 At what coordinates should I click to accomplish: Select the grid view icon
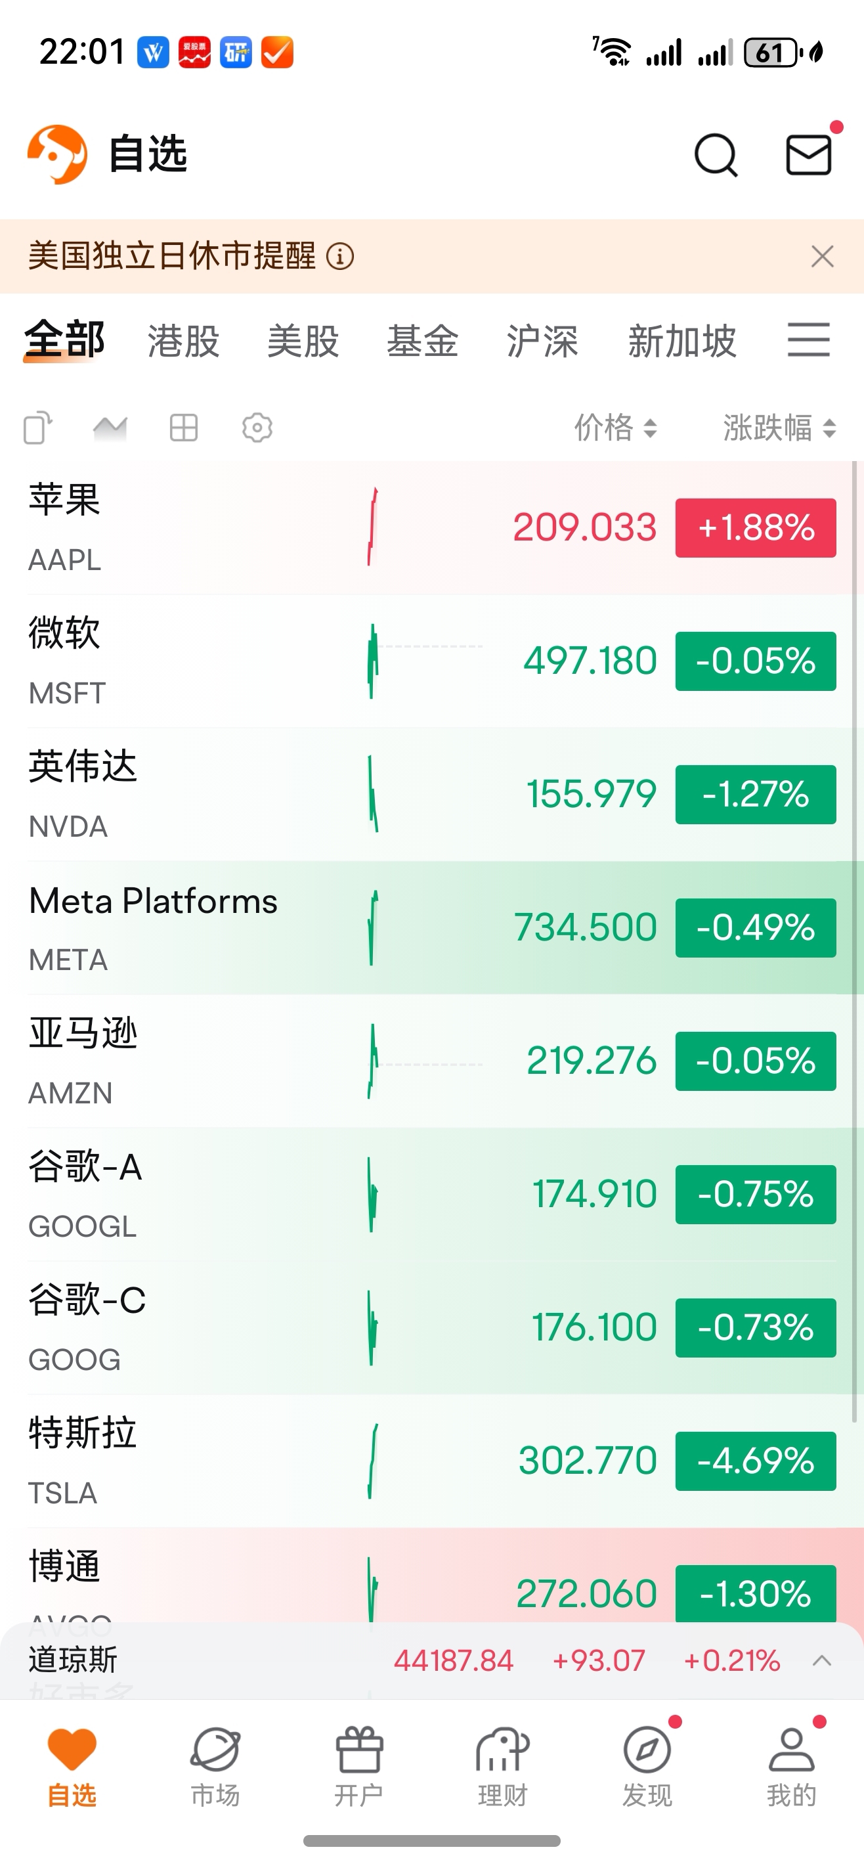point(183,428)
